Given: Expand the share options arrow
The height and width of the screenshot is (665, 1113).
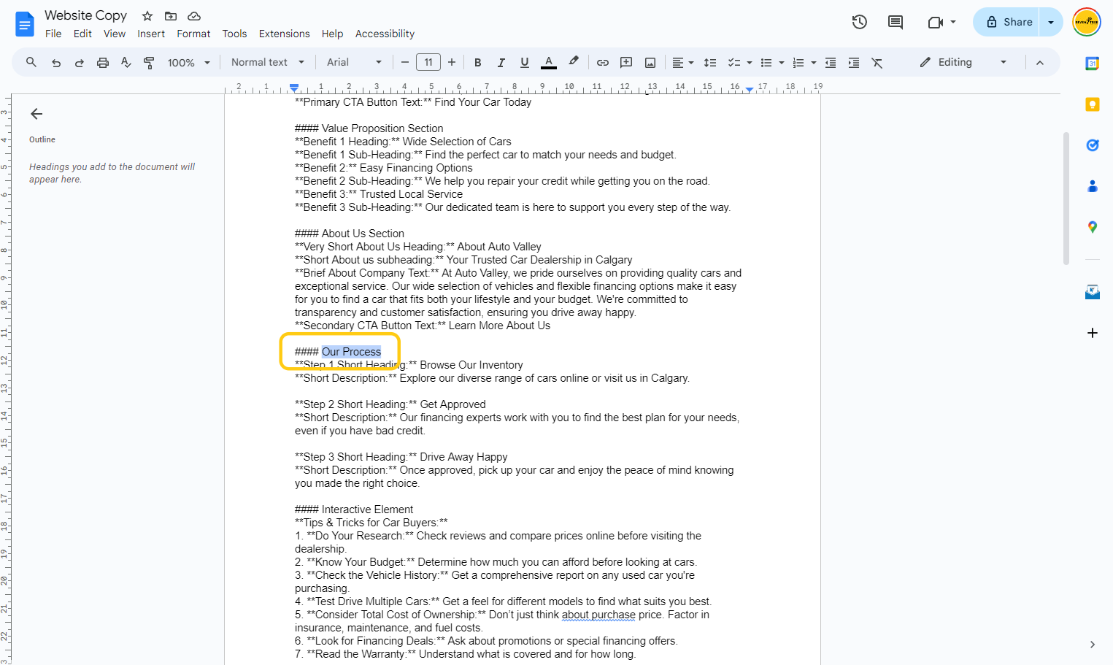Looking at the screenshot, I should [x=1051, y=22].
